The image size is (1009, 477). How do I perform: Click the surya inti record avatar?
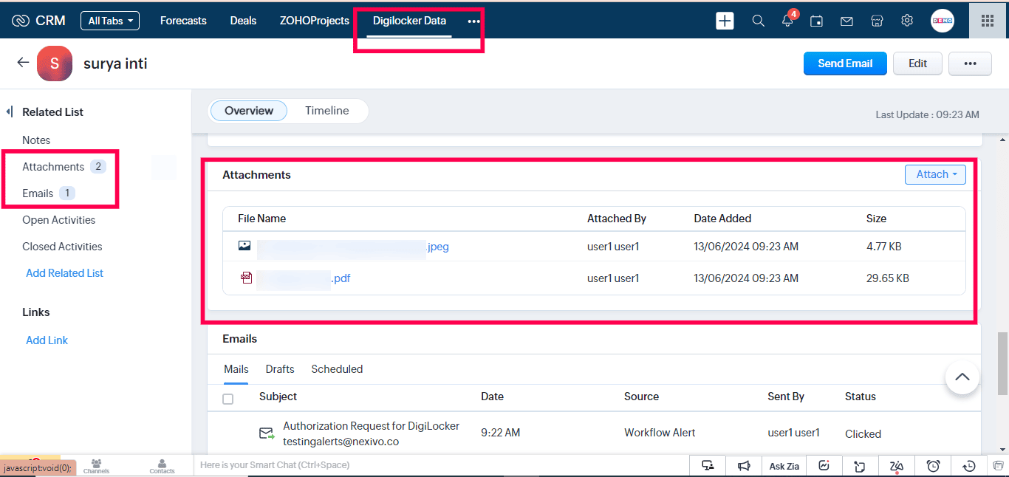[55, 64]
